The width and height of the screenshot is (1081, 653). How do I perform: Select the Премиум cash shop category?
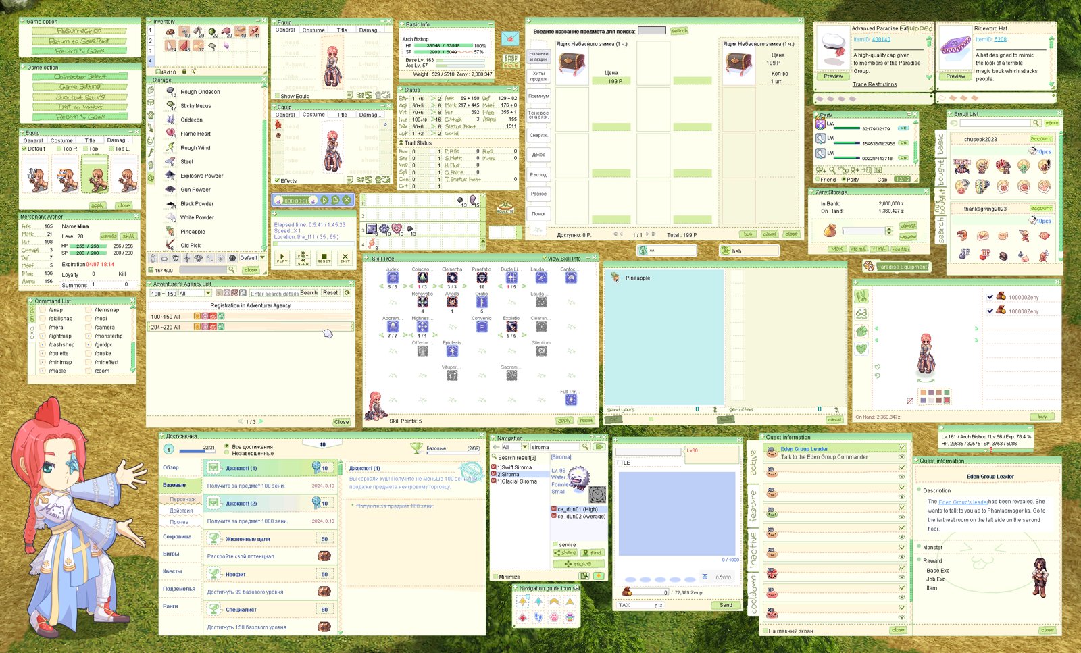click(538, 96)
